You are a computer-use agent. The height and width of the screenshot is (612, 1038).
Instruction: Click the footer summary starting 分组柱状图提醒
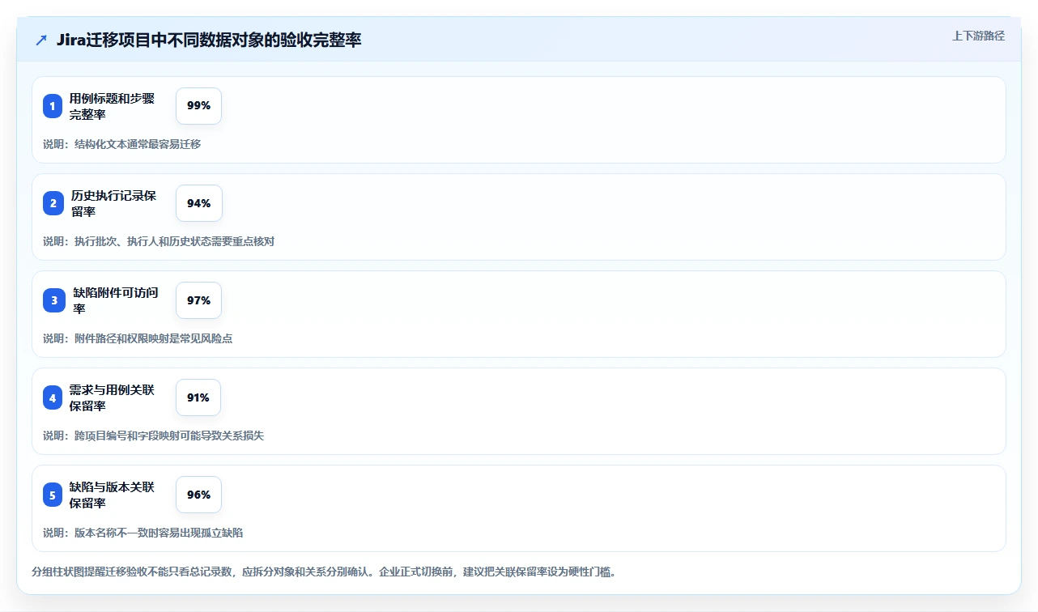point(324,572)
